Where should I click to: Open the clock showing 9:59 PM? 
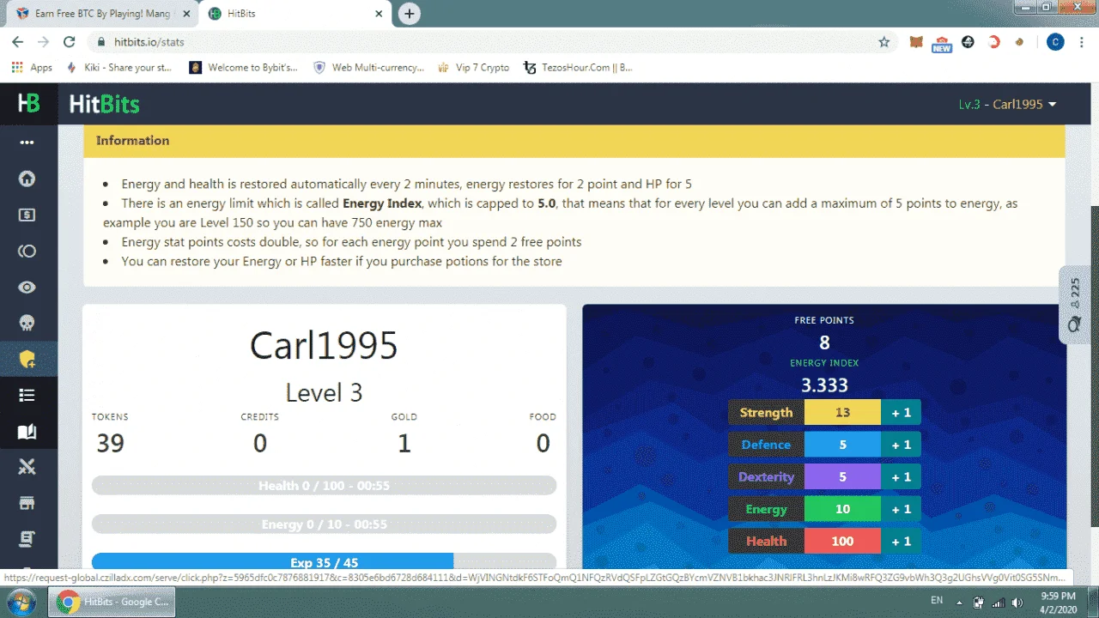[x=1058, y=602]
